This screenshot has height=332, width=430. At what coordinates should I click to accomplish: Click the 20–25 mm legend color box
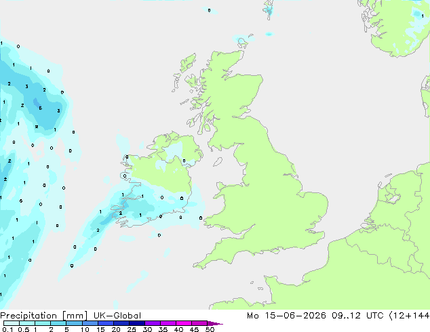(121, 323)
